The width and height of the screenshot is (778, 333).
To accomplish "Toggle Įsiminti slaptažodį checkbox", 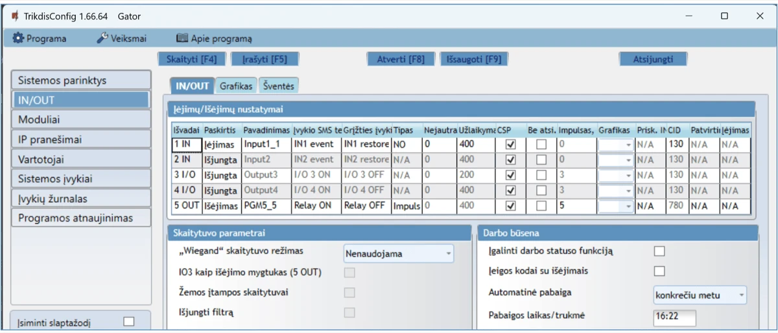I will click(129, 321).
